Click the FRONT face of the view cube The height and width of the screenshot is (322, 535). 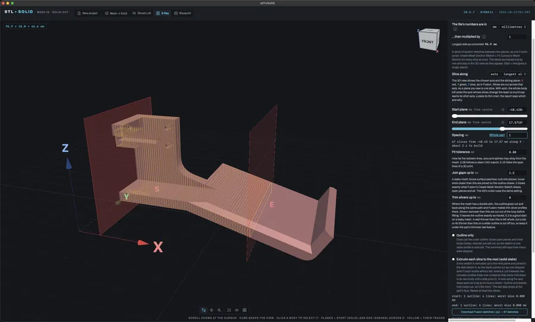pyautogui.click(x=427, y=41)
